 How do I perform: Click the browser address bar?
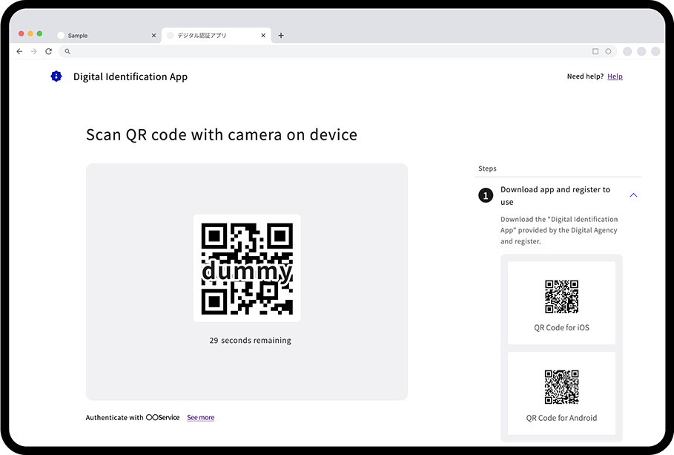[x=297, y=51]
